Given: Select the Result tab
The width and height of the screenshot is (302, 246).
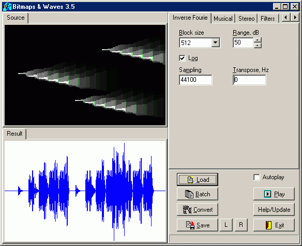Looking at the screenshot, I should (x=14, y=134).
